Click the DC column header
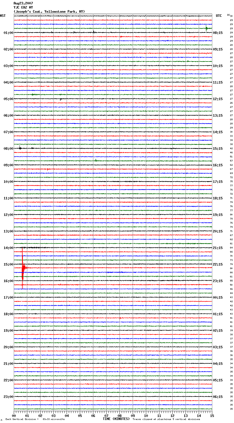234x423 pixels. click(228, 15)
